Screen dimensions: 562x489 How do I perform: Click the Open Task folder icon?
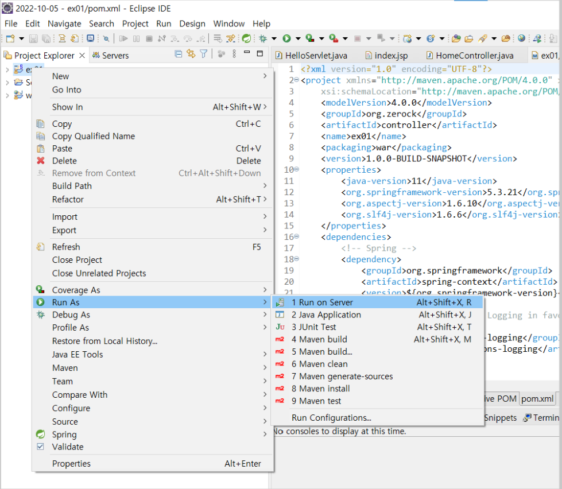(x=469, y=38)
